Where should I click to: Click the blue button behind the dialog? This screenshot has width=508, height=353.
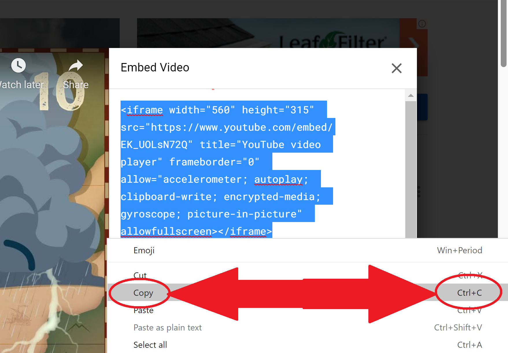click(422, 107)
